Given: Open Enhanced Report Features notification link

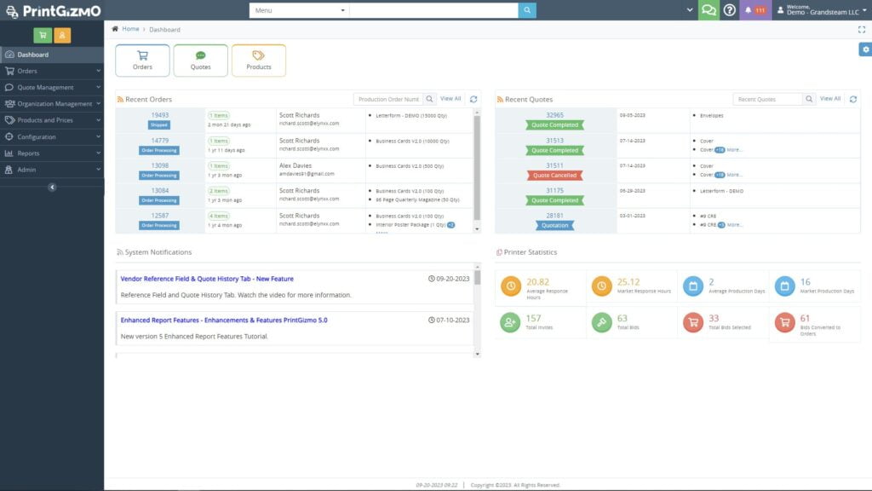Looking at the screenshot, I should pyautogui.click(x=224, y=321).
